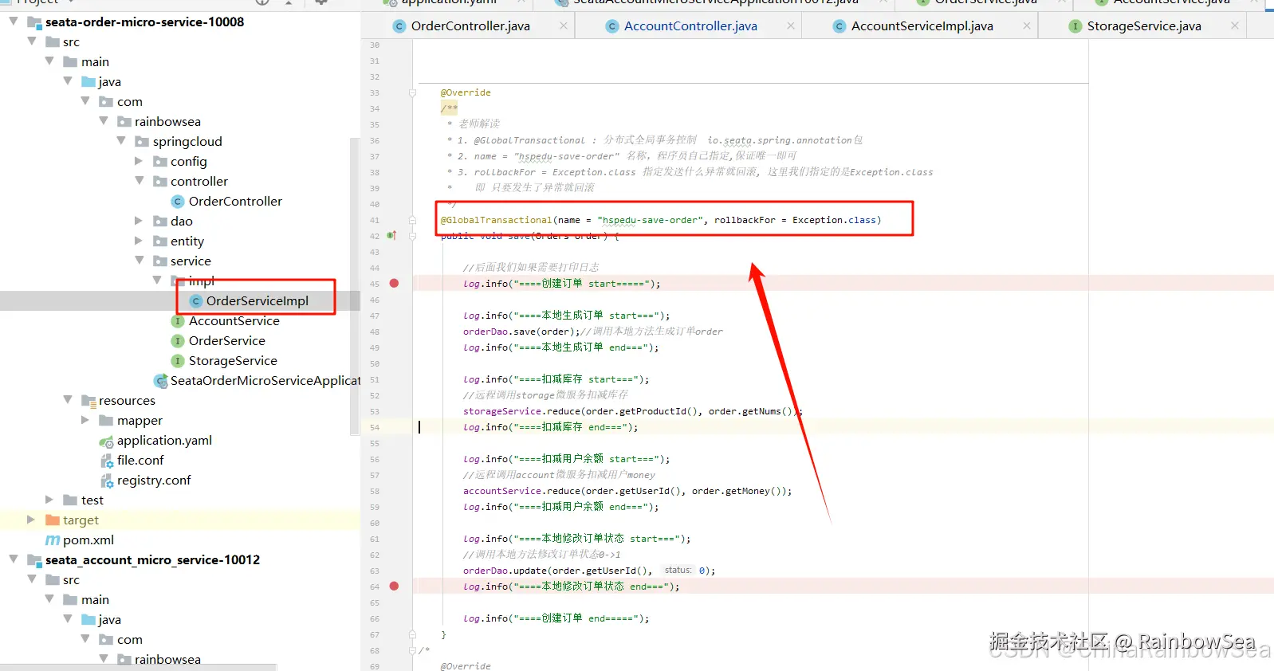1274x671 pixels.
Task: Collapse the resources folder
Action: click(68, 400)
